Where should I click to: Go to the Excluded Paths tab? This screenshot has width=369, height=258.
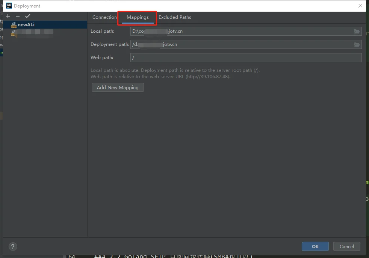click(x=175, y=17)
